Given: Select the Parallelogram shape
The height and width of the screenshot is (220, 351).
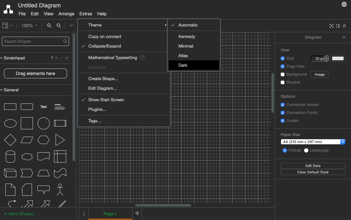Looking at the screenshot, I should coord(27,140).
